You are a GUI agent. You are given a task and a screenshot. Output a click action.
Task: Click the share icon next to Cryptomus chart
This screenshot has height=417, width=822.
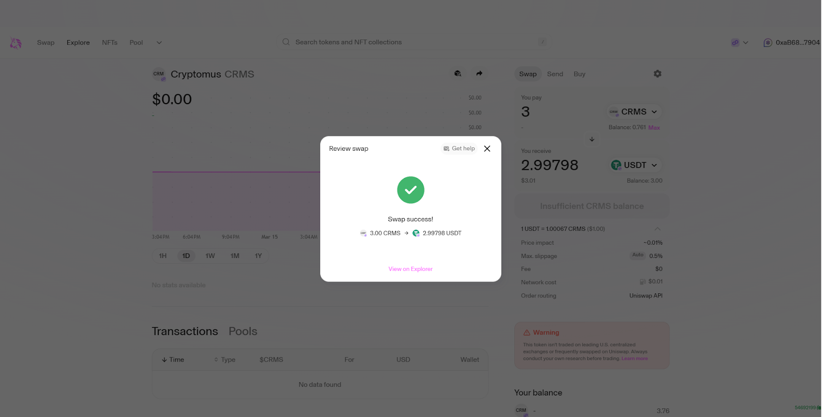pyautogui.click(x=479, y=73)
